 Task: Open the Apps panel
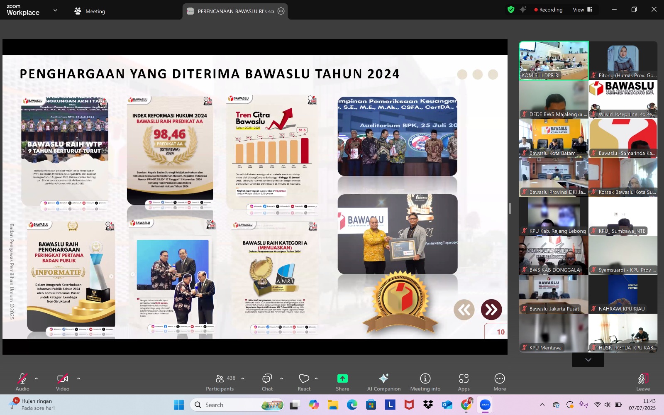464,382
